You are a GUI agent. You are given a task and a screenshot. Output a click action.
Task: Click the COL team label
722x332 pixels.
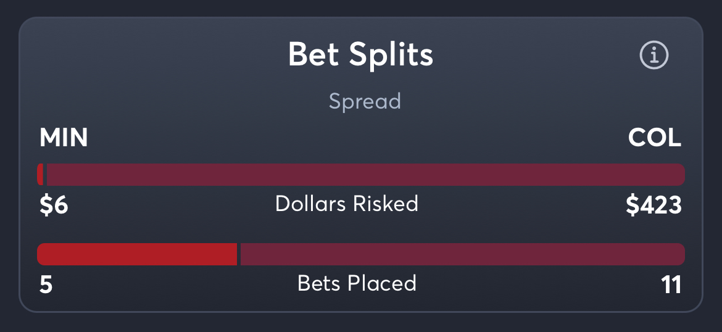tap(655, 138)
